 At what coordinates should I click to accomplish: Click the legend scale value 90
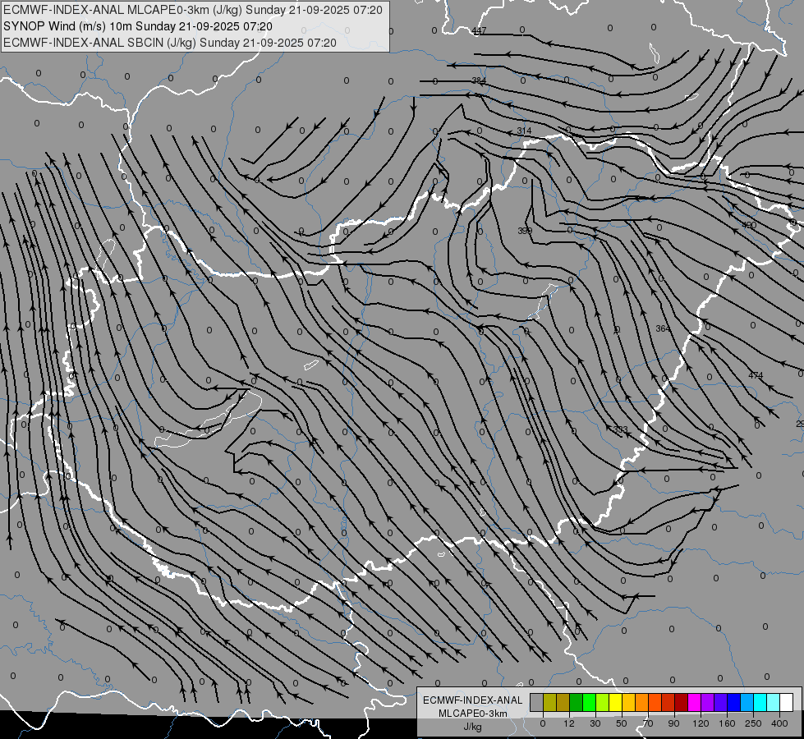click(673, 723)
